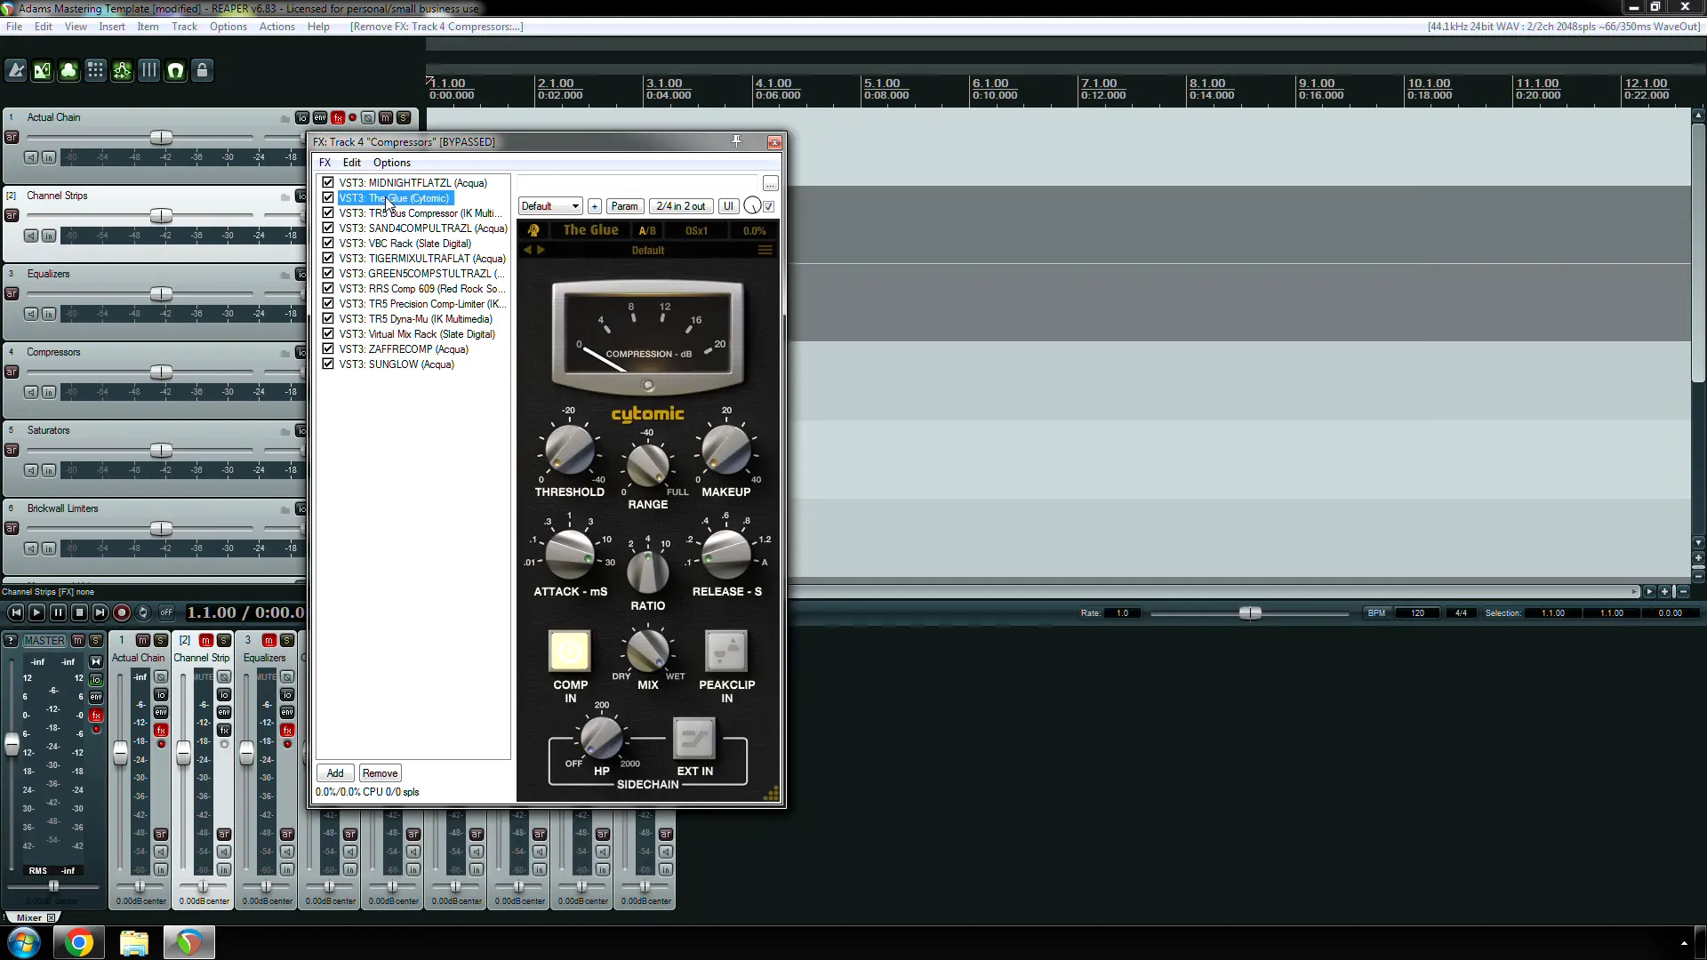Image resolution: width=1707 pixels, height=960 pixels.
Task: Uncheck the SAND4COMPULTRAZL (Acqua) plugin
Action: tap(328, 228)
